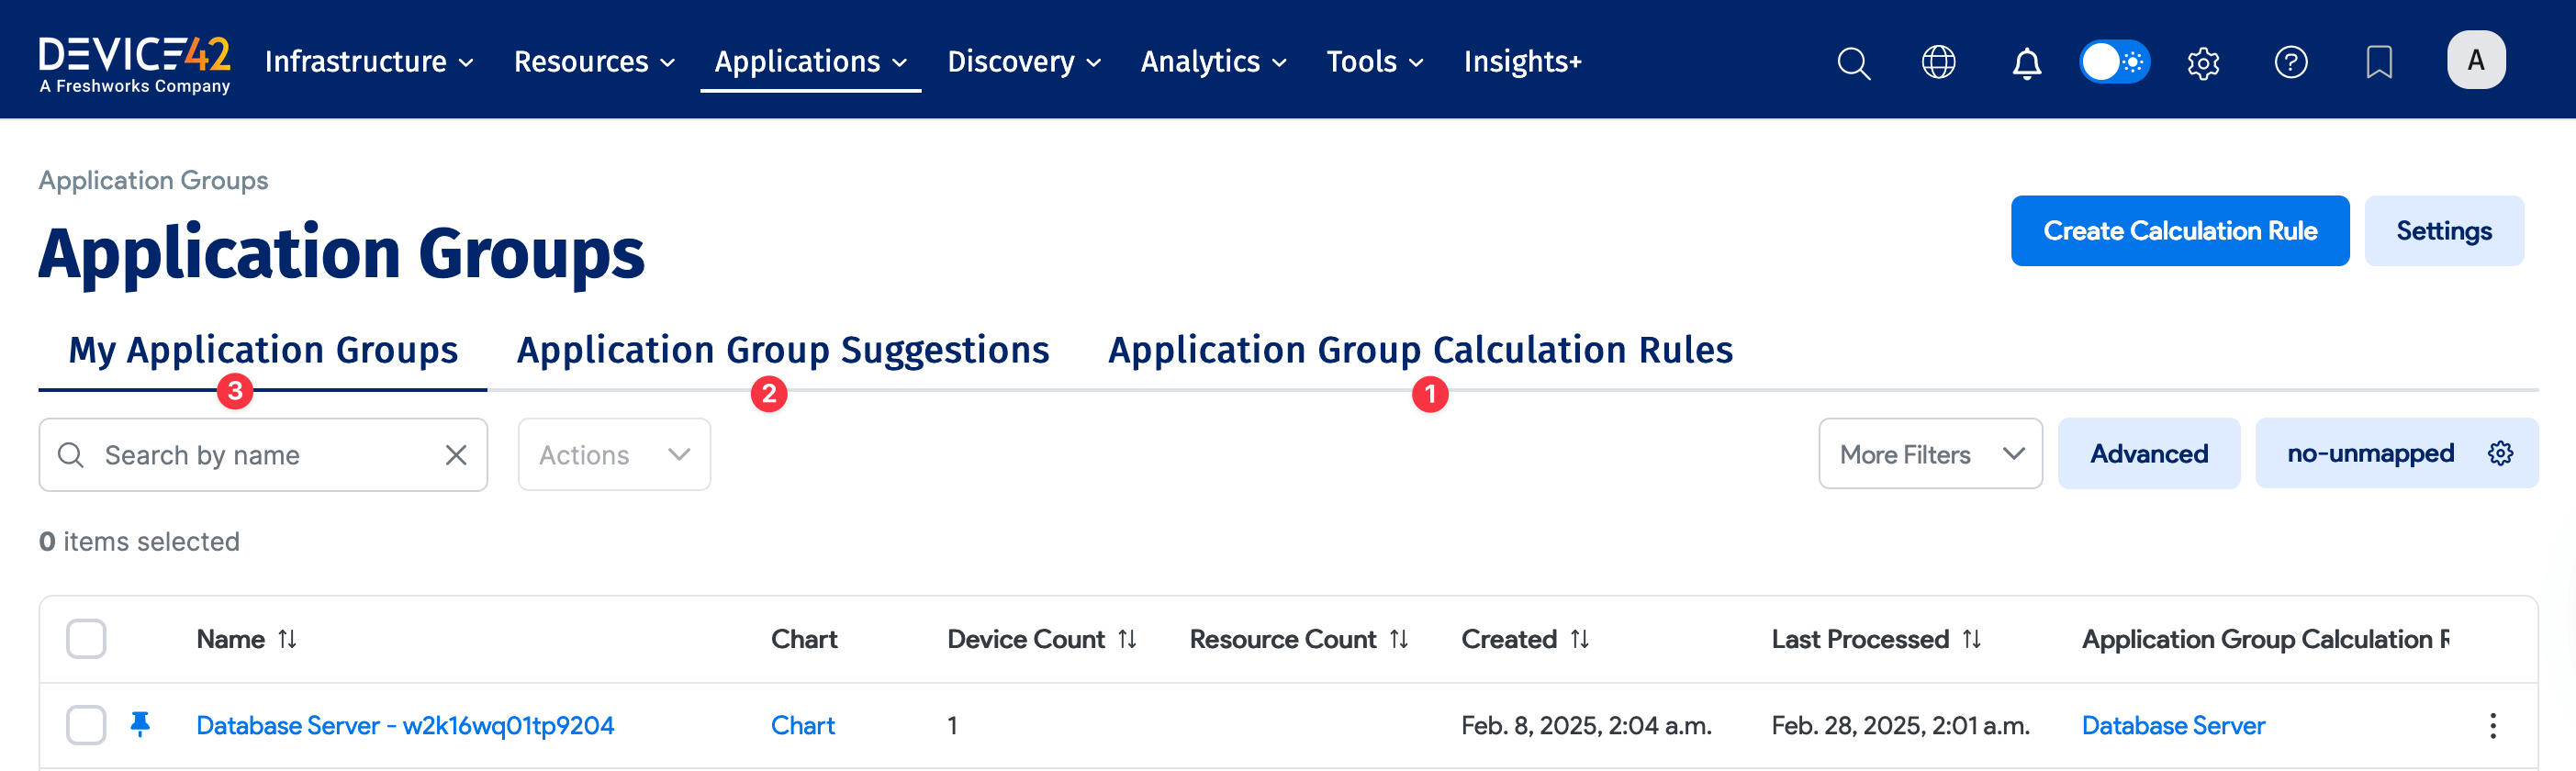Expand the Actions dropdown
Screen dimensions: 2576x771
614,455
